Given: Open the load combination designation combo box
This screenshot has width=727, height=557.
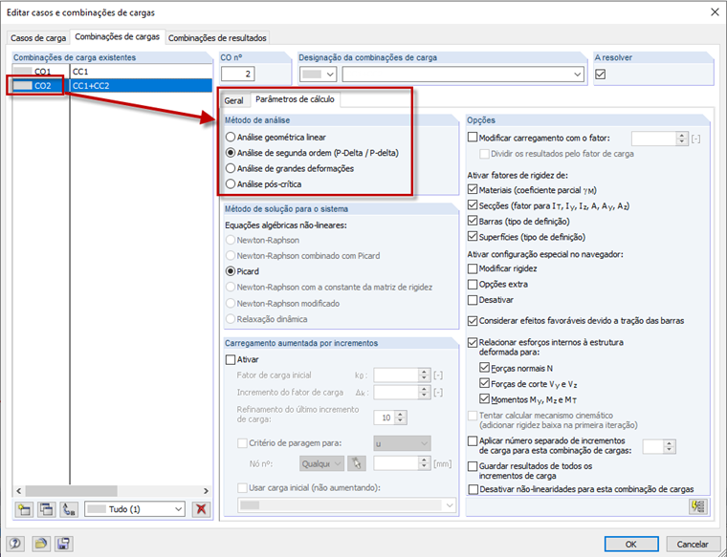Looking at the screenshot, I should pos(463,75).
